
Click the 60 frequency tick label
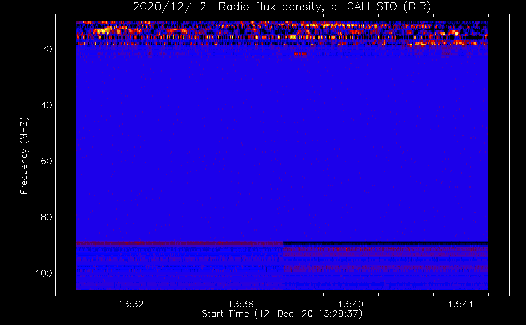coord(47,161)
